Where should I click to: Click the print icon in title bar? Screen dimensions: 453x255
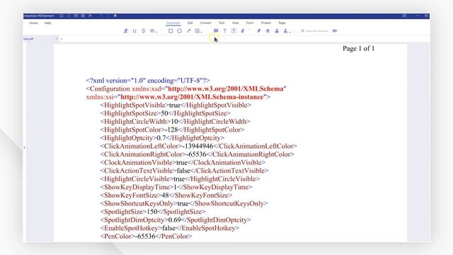click(x=83, y=16)
